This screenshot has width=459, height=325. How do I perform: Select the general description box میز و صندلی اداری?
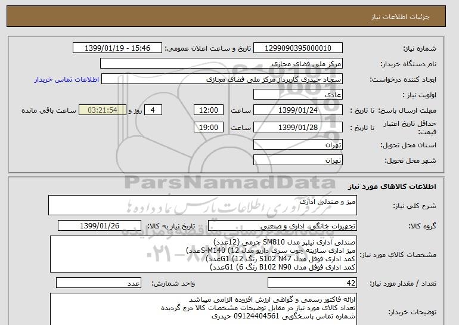coord(203,205)
